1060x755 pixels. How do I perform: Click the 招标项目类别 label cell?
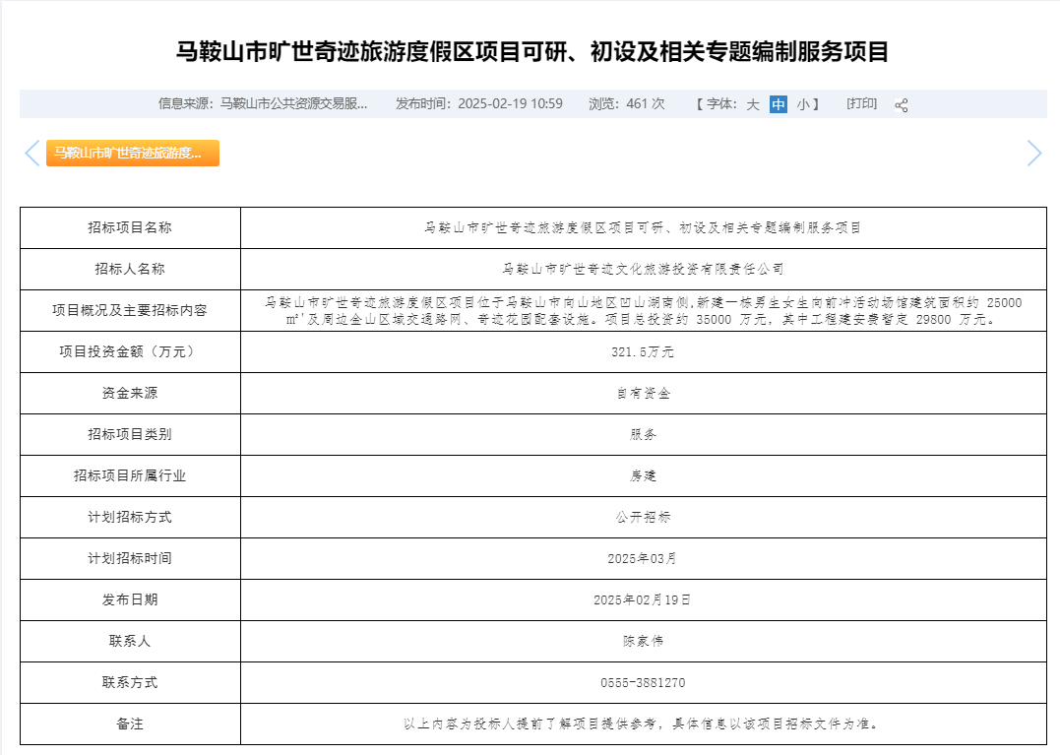(130, 434)
